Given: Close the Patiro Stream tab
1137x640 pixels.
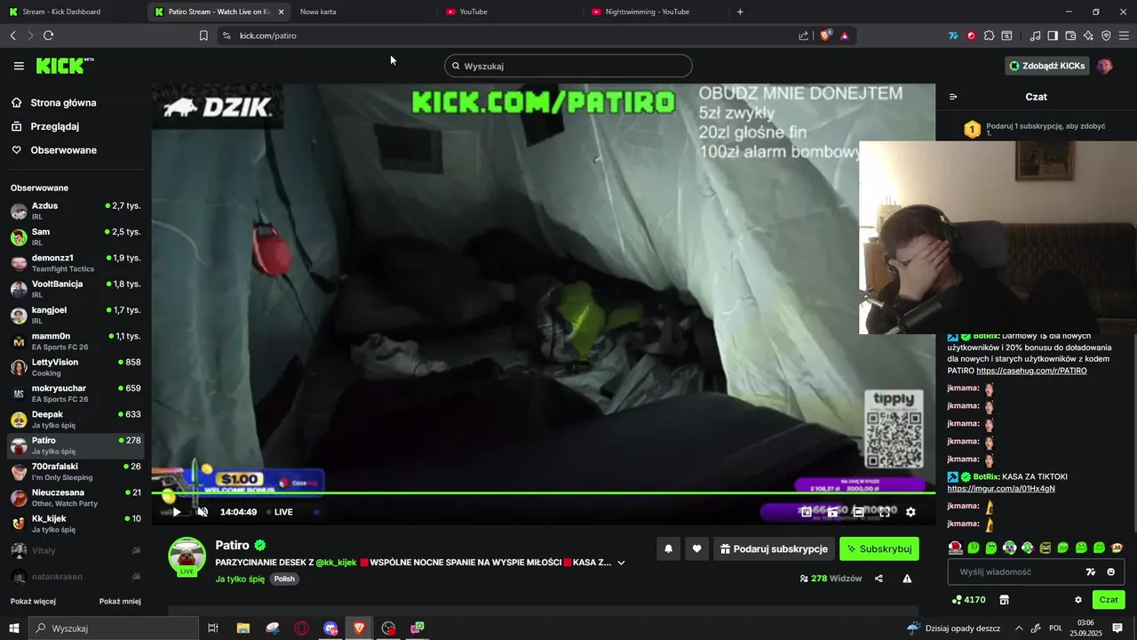Looking at the screenshot, I should (x=281, y=12).
